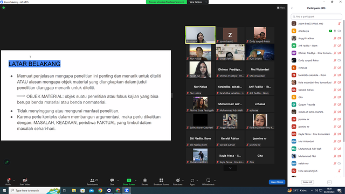Select participant Ninu Jarwaningsih in list

coord(316,171)
